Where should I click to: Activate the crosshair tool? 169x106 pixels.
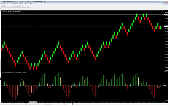6,6
